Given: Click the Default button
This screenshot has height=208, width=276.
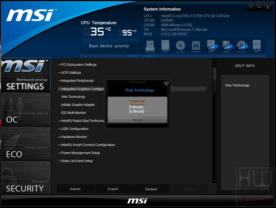Looking at the screenshot, I should (151, 189).
